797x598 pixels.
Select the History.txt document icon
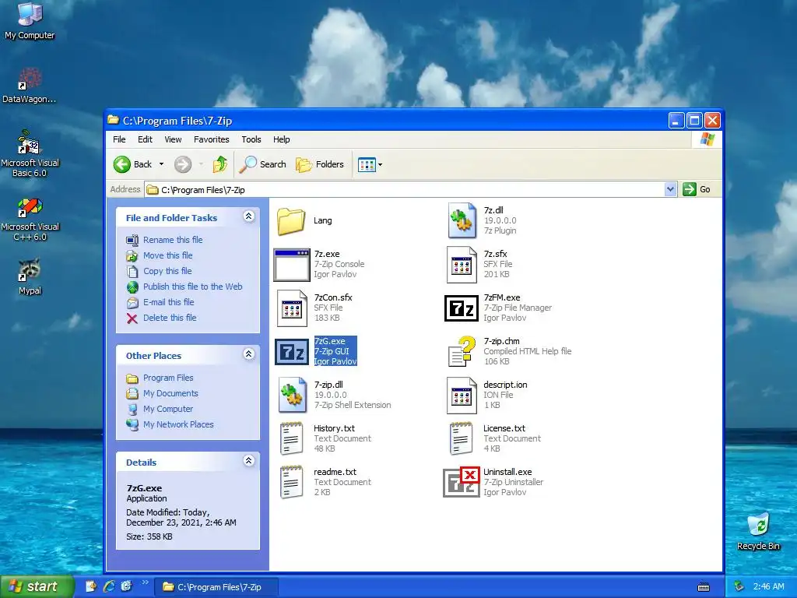291,438
